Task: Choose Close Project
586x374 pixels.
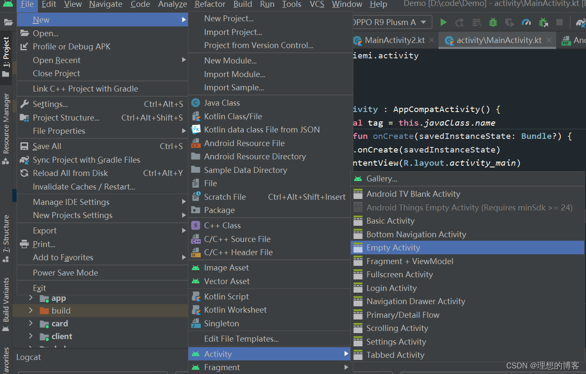Action: [x=102, y=73]
